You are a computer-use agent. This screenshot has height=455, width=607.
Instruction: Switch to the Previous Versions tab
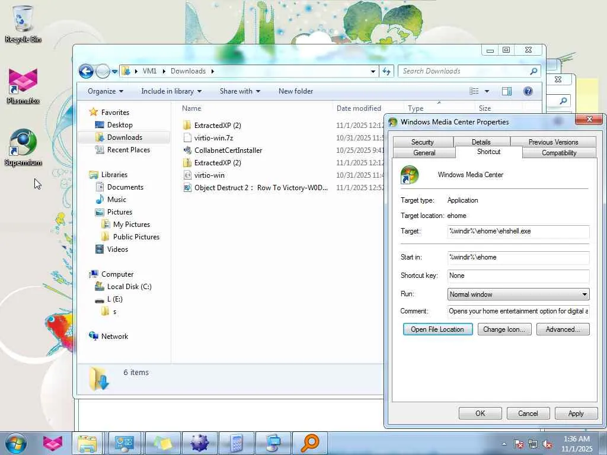coord(553,142)
